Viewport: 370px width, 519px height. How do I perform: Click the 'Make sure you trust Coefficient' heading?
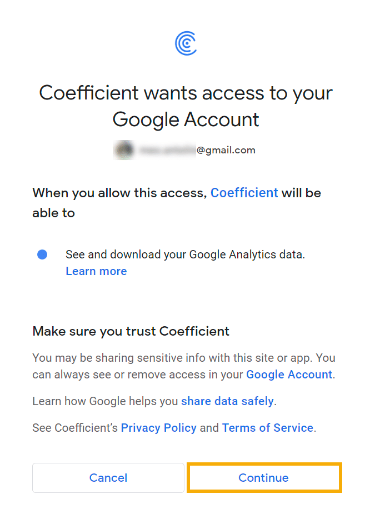click(131, 331)
